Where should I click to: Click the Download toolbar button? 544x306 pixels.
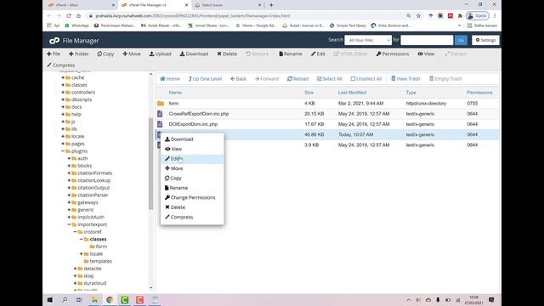click(x=194, y=54)
